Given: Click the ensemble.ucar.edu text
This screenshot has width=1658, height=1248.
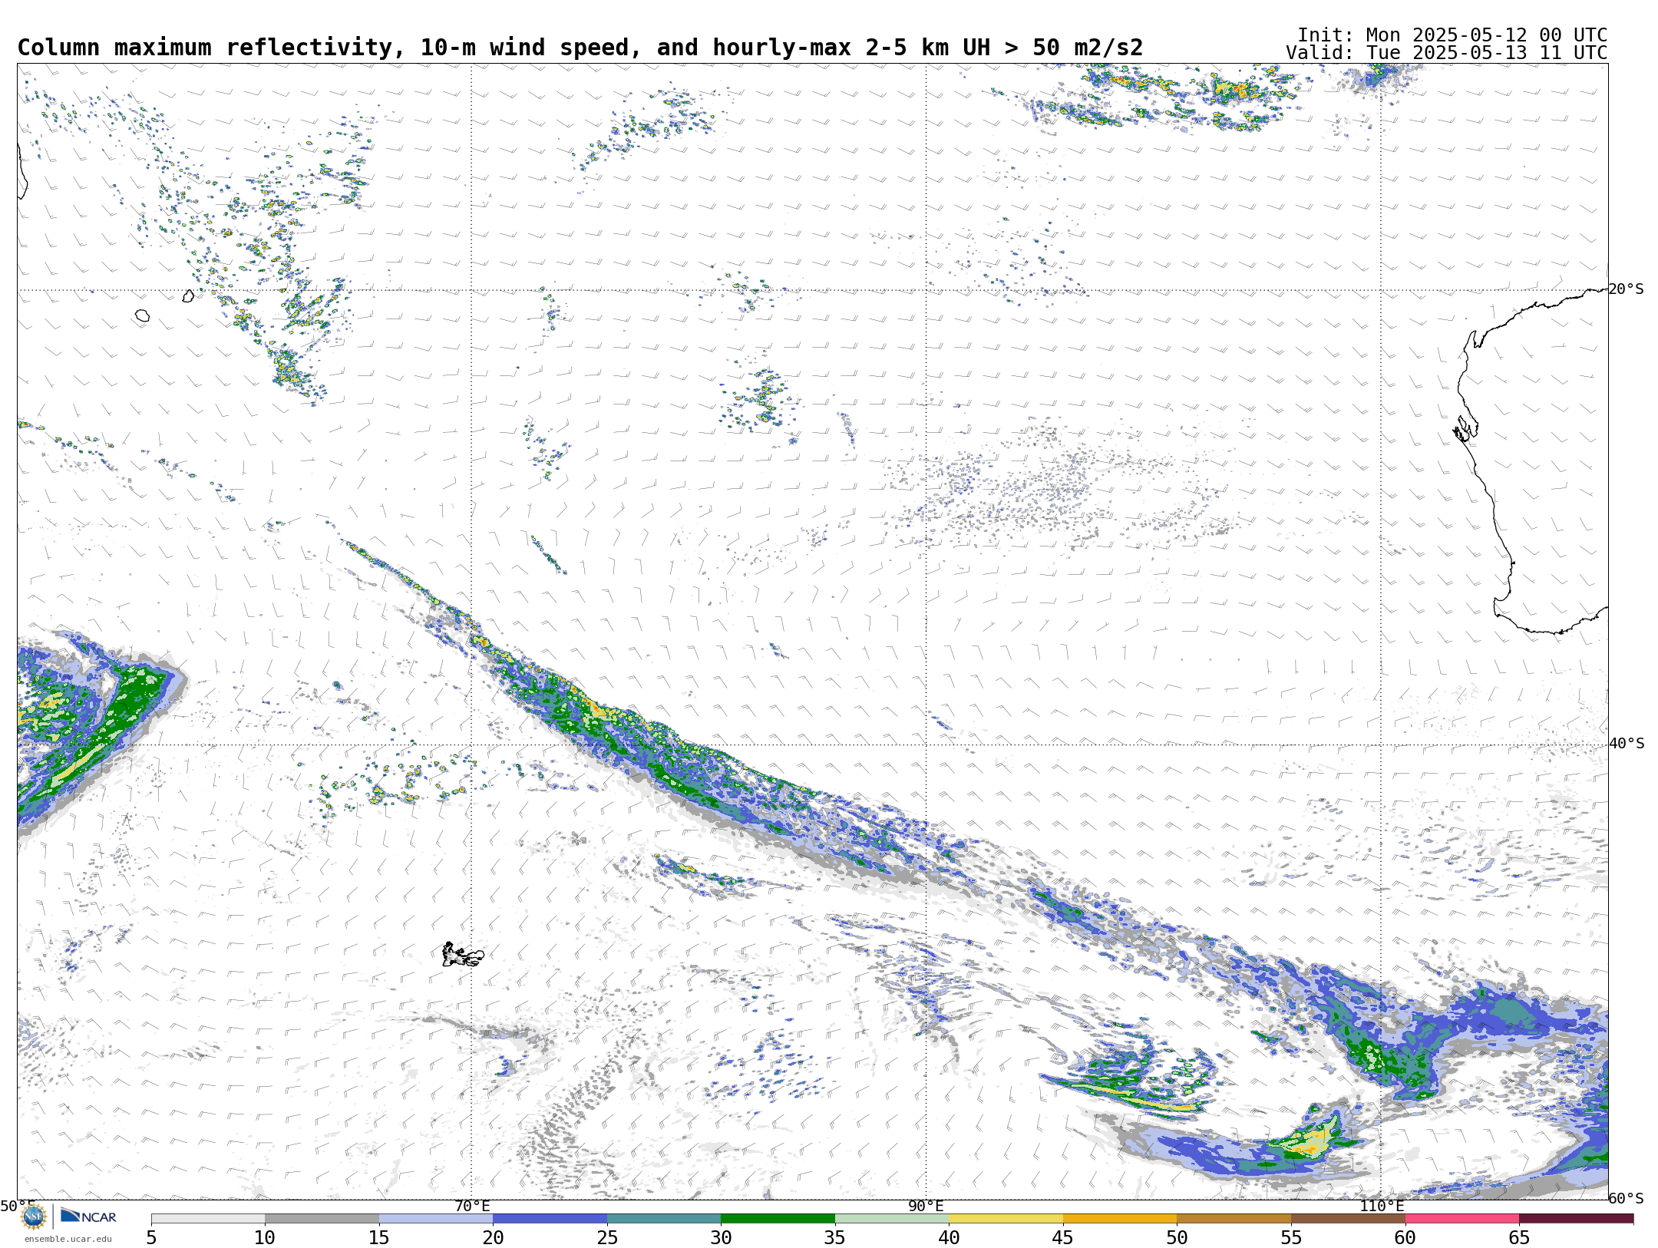Looking at the screenshot, I should click(x=68, y=1239).
